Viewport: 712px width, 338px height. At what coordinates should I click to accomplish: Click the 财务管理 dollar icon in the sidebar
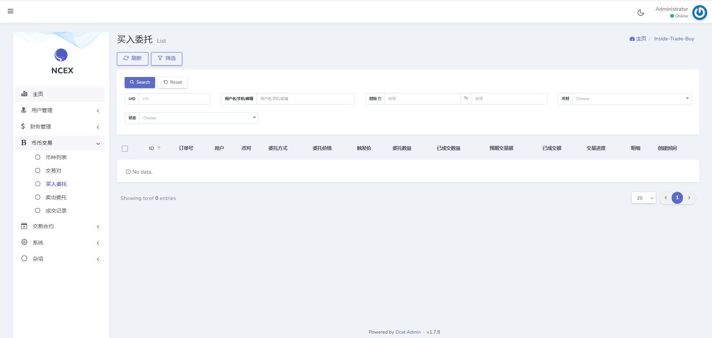coord(23,126)
